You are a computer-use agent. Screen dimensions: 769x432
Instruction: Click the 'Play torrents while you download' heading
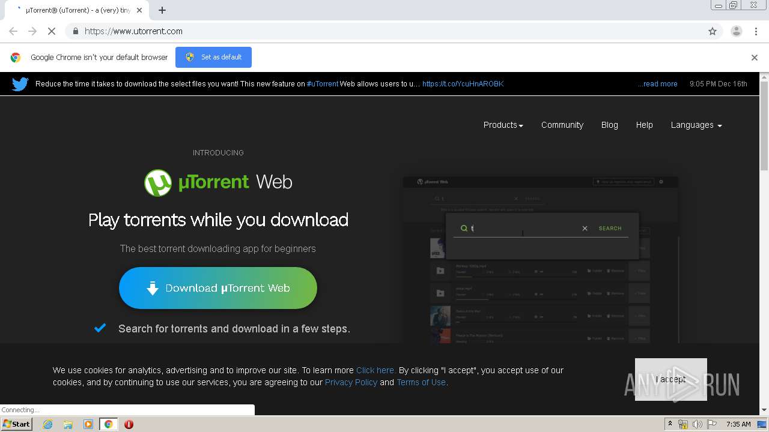point(218,220)
